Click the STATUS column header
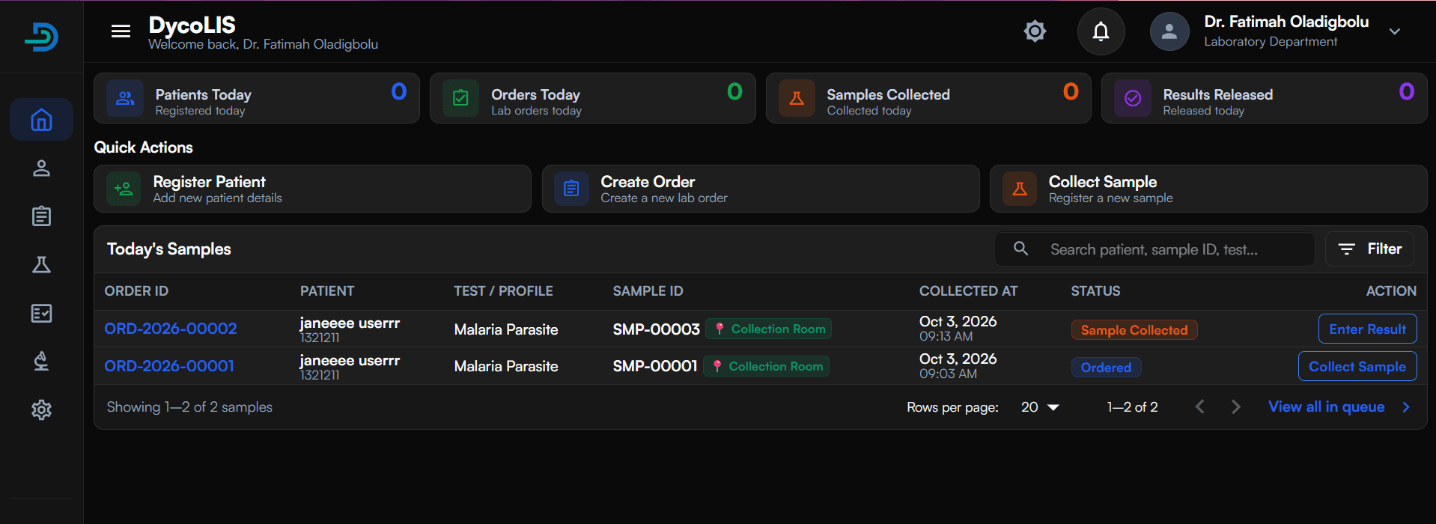The width and height of the screenshot is (1436, 524). [1095, 291]
